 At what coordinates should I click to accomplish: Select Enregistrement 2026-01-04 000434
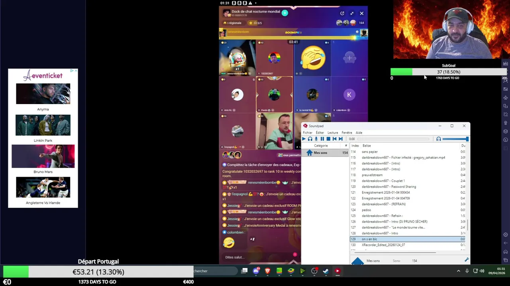(x=407, y=193)
